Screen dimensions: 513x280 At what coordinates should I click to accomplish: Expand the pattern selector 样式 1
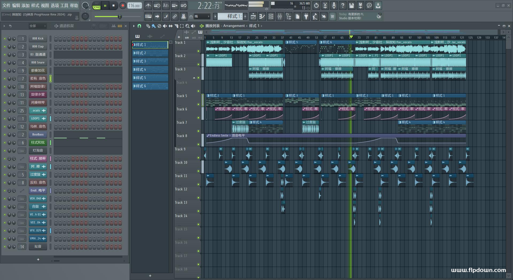click(x=231, y=17)
